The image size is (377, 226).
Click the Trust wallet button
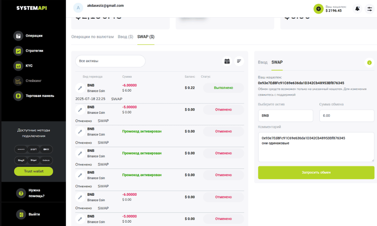(x=34, y=171)
